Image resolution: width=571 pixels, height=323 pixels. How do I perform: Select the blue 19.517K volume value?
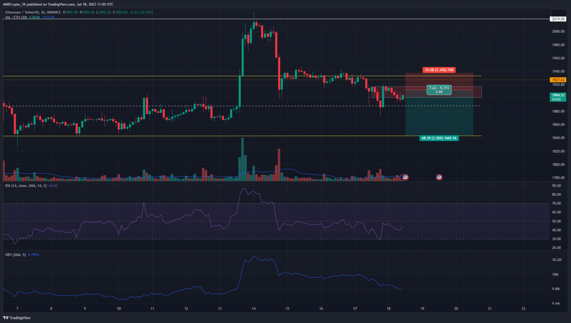[x=49, y=17]
